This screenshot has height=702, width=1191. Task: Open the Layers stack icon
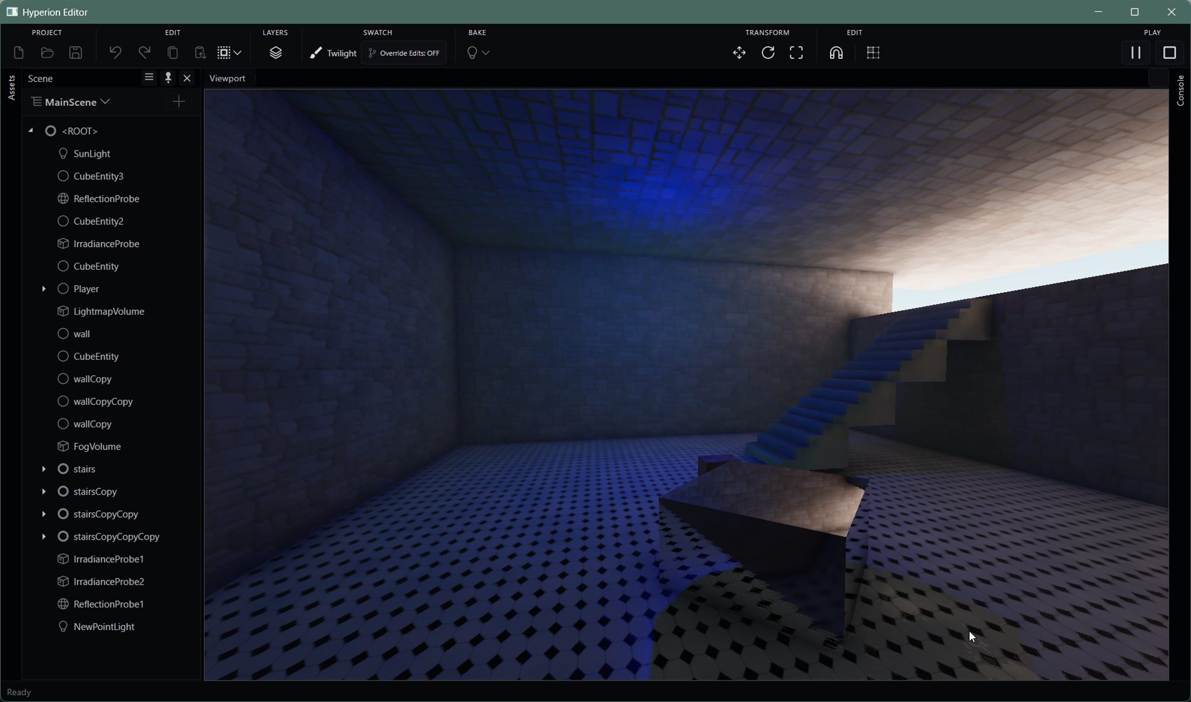pyautogui.click(x=276, y=53)
